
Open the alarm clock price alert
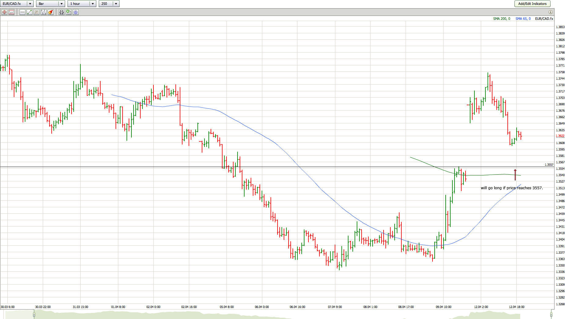coord(61,12)
